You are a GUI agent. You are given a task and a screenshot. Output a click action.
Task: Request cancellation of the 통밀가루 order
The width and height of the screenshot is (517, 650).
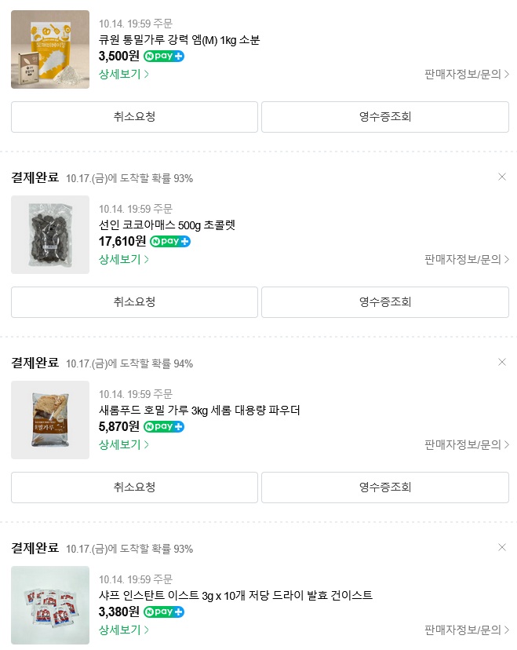[x=134, y=117]
